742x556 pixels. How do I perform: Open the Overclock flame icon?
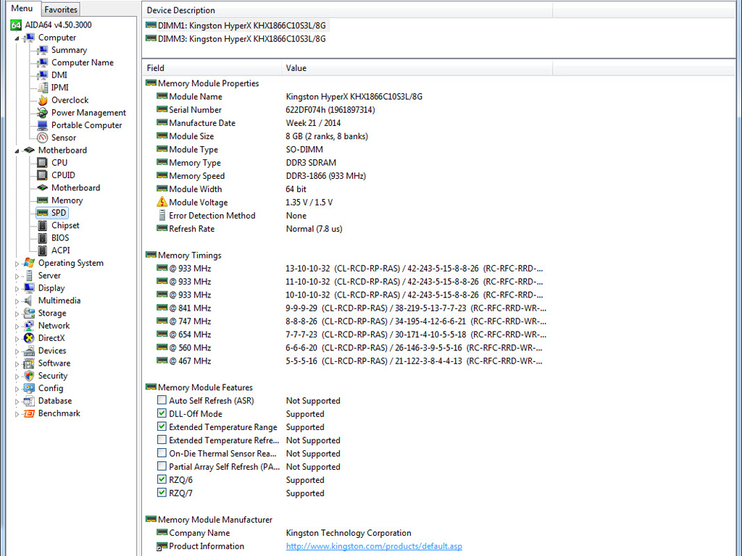pos(43,100)
